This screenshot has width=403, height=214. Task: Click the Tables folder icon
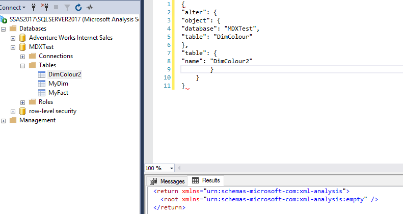[x=33, y=65]
